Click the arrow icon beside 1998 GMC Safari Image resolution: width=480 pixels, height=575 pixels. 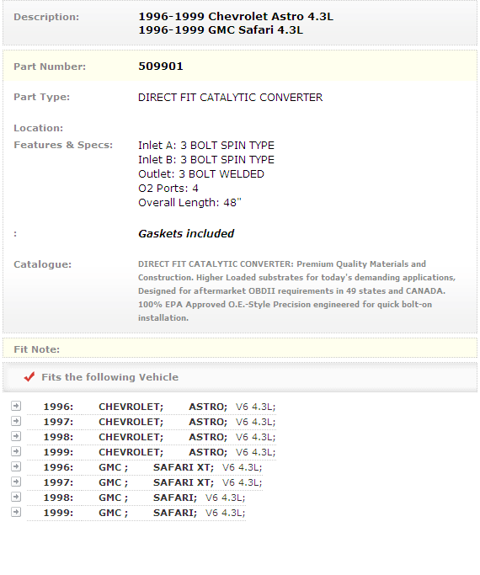point(16,497)
